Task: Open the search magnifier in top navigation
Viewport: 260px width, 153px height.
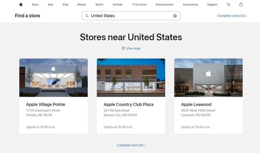Action: pos(228,5)
